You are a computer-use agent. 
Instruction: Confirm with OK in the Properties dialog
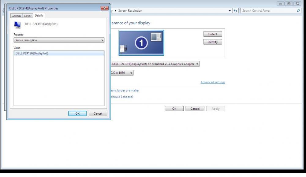77,113
